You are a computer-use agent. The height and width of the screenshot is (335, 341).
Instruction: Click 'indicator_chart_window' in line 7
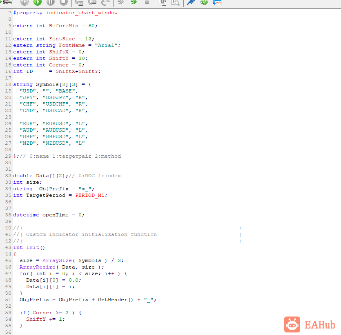[82, 13]
